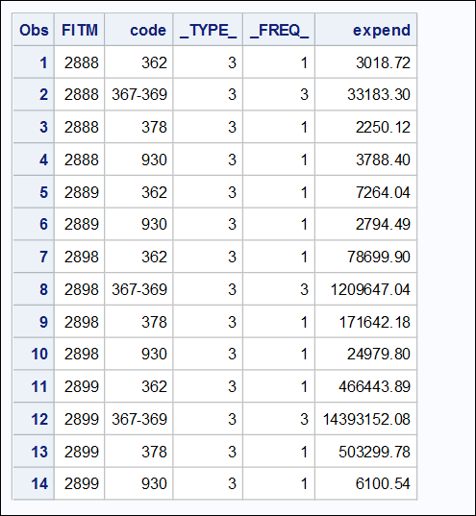Click _FREQ_ value 1 in Obs 14 row
Screen dimensions: 476x516
tap(304, 483)
